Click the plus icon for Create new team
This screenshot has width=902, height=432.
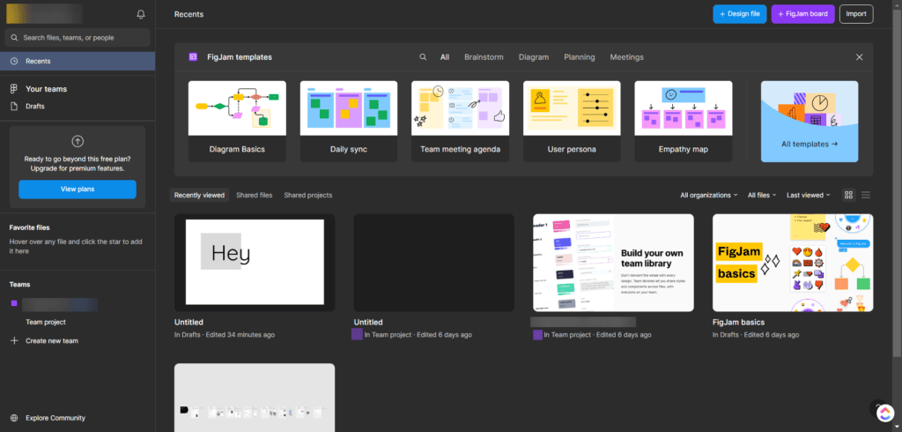pos(14,340)
